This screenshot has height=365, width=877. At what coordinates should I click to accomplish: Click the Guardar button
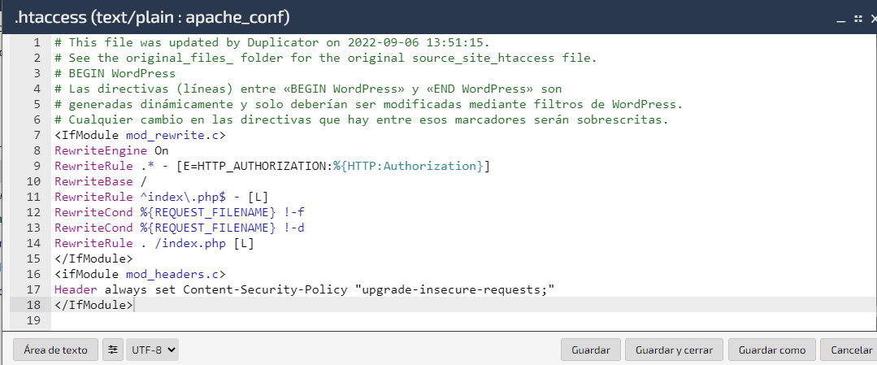coord(591,350)
